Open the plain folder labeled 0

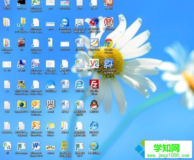click(x=7, y=22)
